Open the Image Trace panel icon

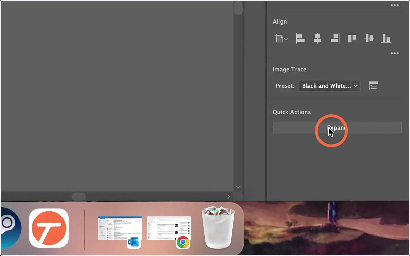click(373, 86)
